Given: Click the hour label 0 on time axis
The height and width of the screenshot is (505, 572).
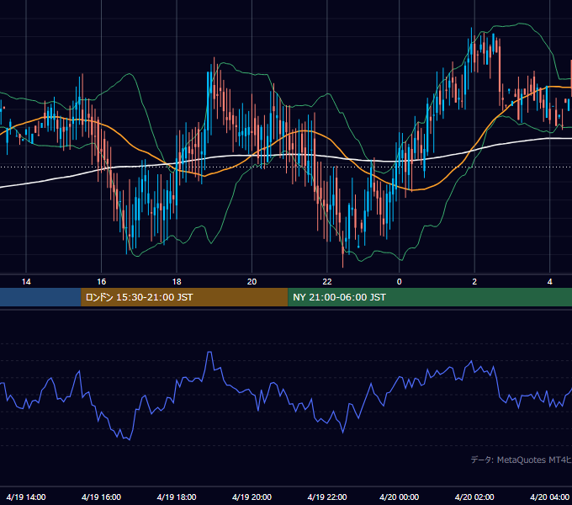Looking at the screenshot, I should click(399, 282).
